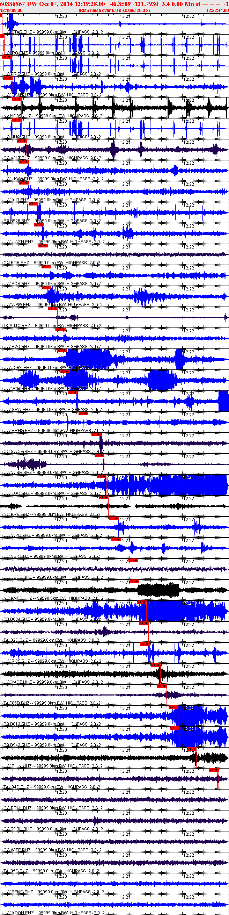Image resolution: width=229 pixels, height=915 pixels.
Task: Select the UW WISH BHZ station label
Action: 53,473
